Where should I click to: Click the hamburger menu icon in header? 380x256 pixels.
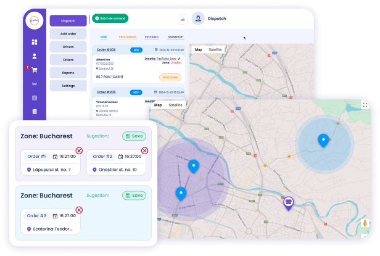click(182, 19)
